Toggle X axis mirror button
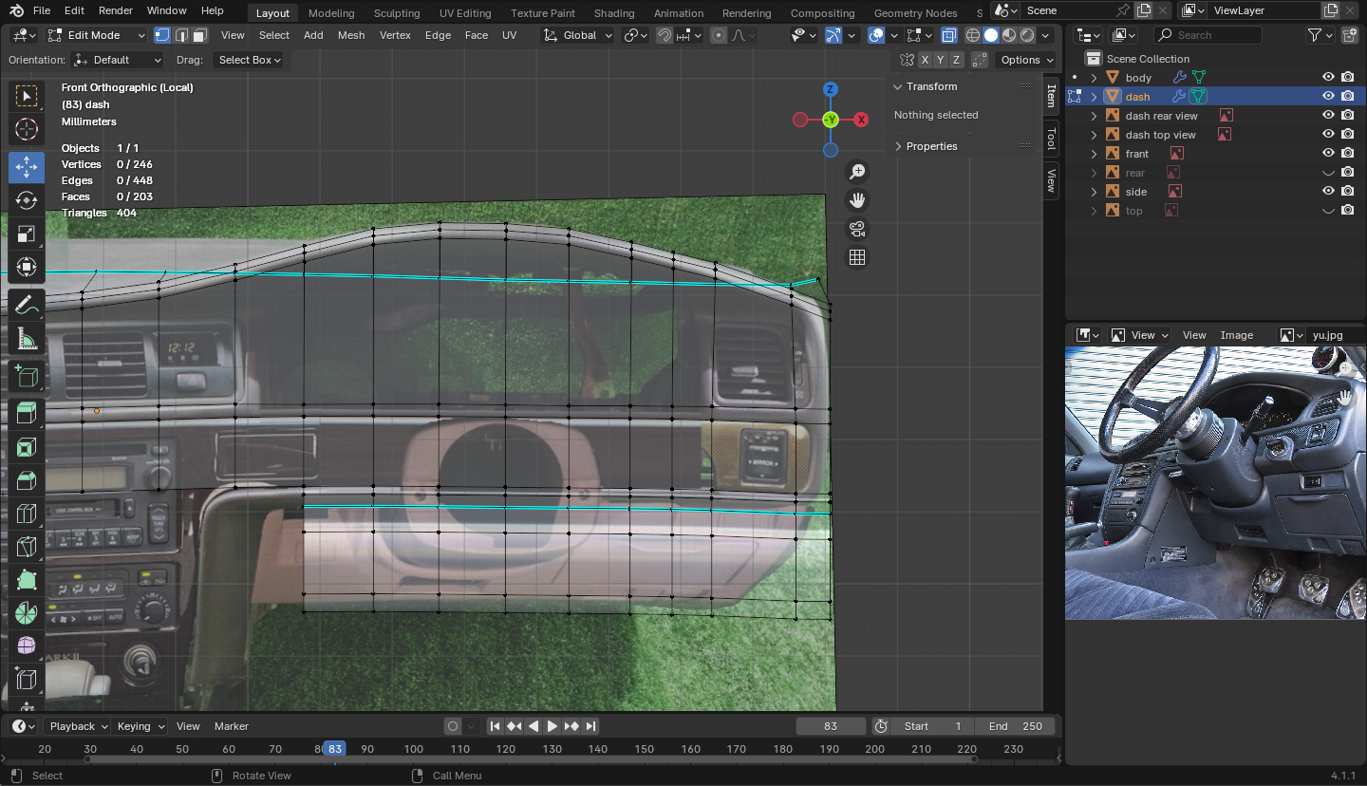Image resolution: width=1367 pixels, height=786 pixels. pyautogui.click(x=925, y=60)
